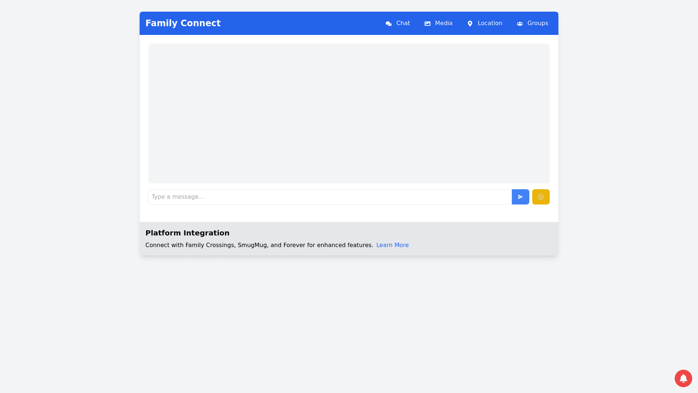Focus the 'Type a message...' field
The height and width of the screenshot is (393, 698).
[330, 197]
